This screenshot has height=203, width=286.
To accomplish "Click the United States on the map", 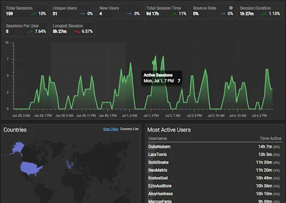I will click(x=30, y=168).
